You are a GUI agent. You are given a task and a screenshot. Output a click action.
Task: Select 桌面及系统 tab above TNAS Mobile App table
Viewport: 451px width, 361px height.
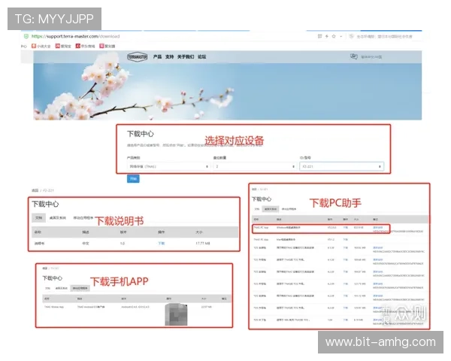tap(62, 288)
